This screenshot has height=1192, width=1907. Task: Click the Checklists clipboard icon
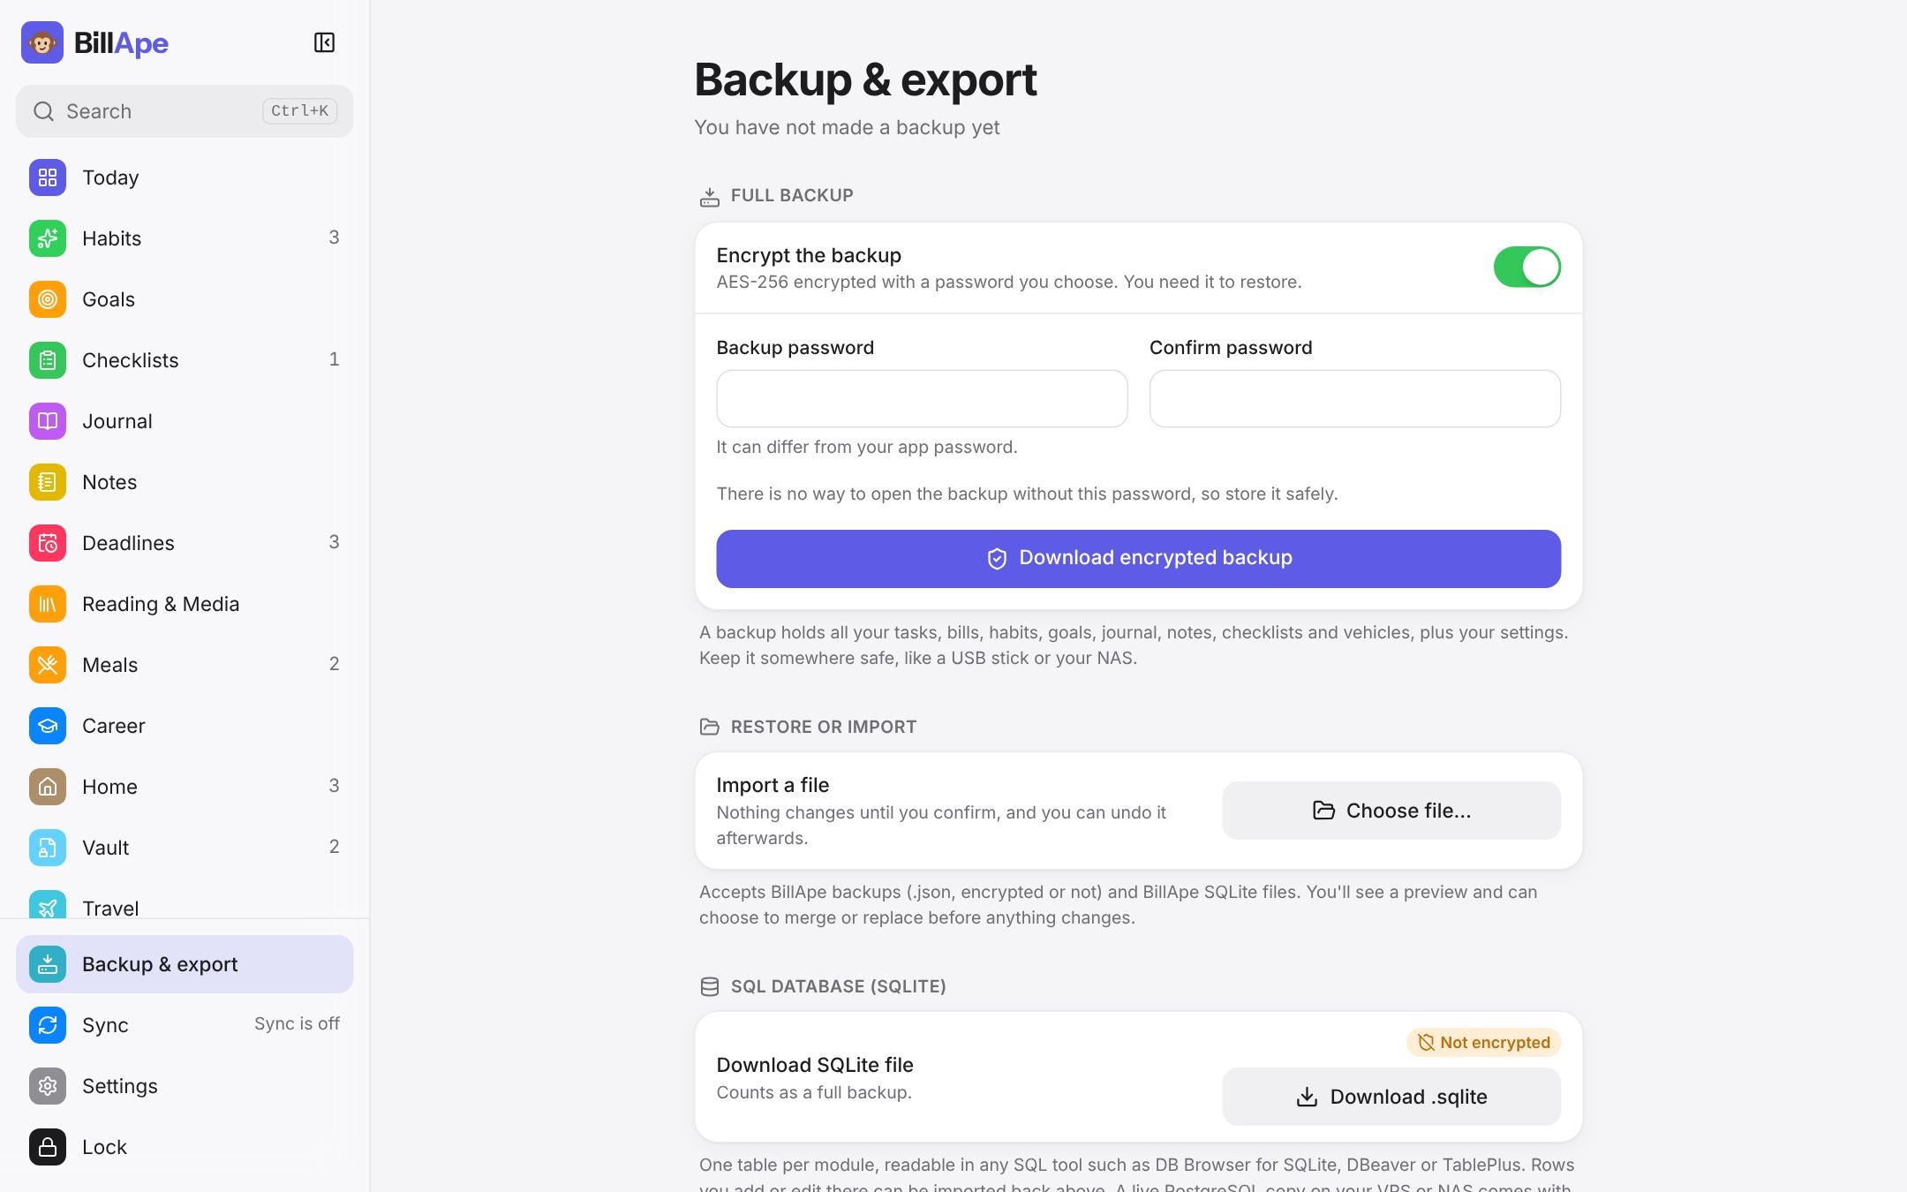click(x=48, y=360)
